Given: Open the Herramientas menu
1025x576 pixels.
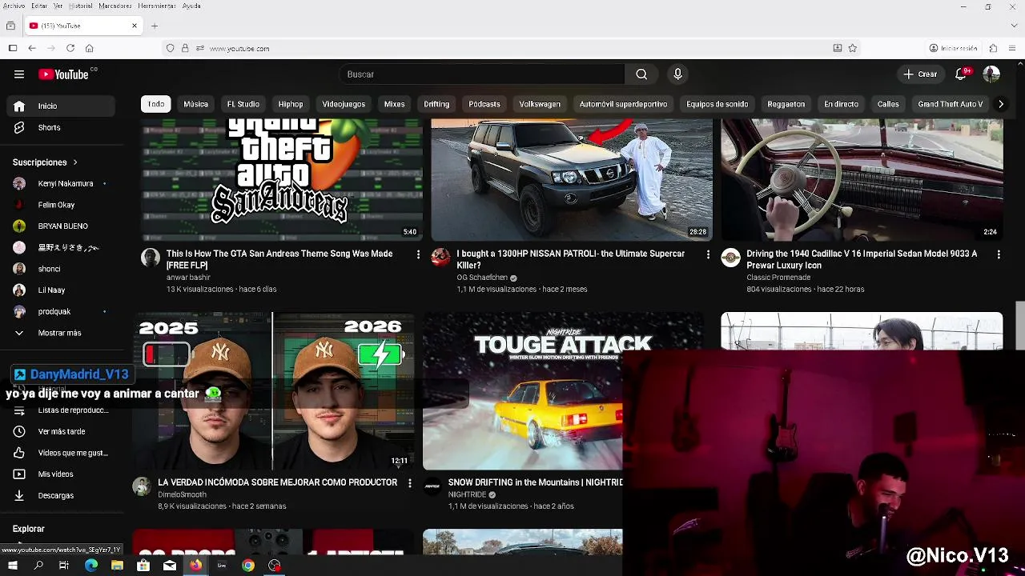Looking at the screenshot, I should (x=157, y=6).
